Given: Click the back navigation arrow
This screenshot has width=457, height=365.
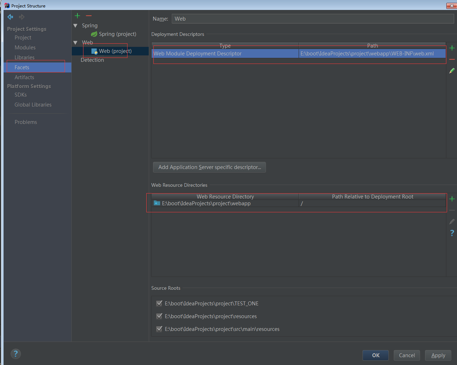Looking at the screenshot, I should (x=10, y=17).
